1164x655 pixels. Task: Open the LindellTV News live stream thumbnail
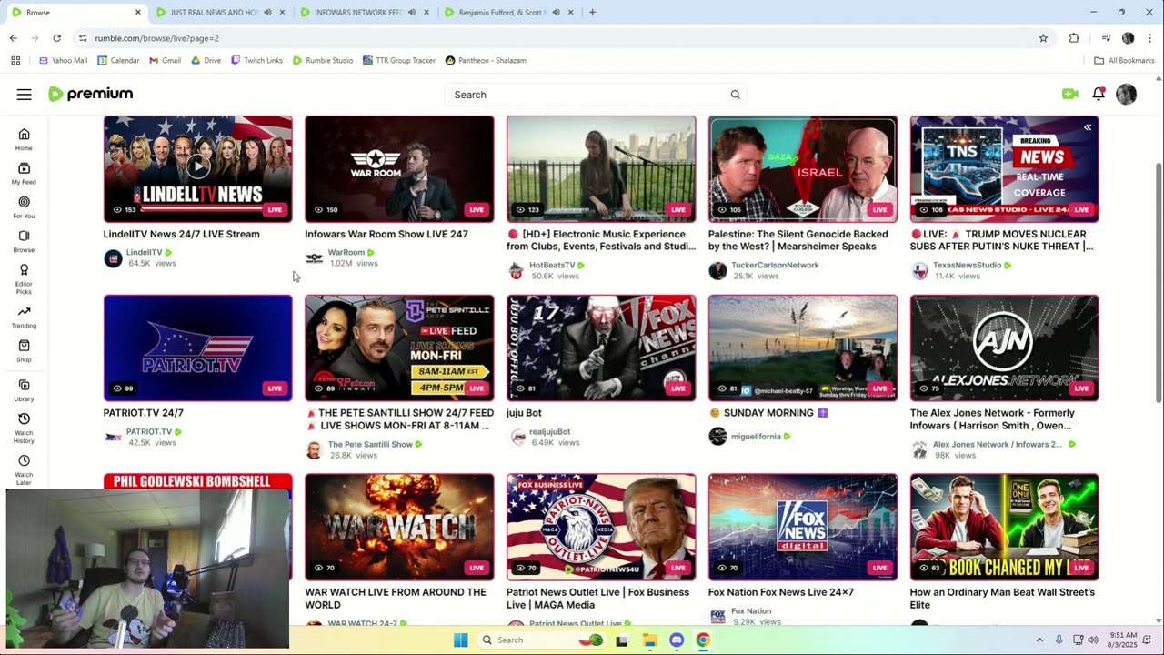point(198,168)
